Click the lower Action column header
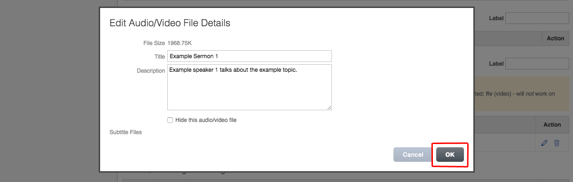The image size is (573, 182). [x=552, y=125]
